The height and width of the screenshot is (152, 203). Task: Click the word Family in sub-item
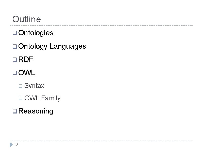51,98
